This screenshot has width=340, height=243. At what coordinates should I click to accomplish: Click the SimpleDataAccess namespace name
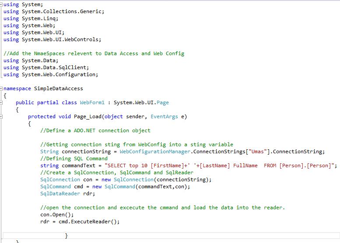click(x=59, y=88)
